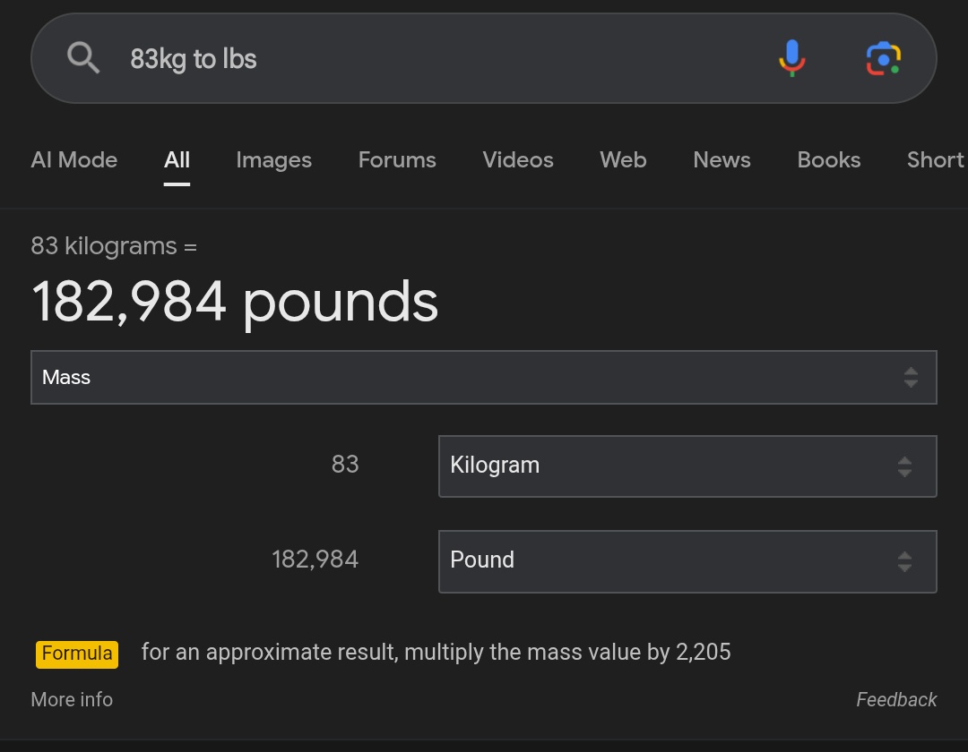Click the magnifying glass search icon

[83, 58]
